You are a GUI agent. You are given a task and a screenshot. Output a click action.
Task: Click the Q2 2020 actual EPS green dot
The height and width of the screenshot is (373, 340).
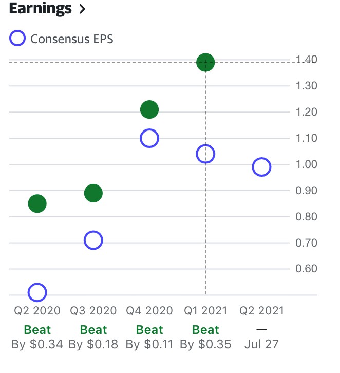[x=37, y=203]
